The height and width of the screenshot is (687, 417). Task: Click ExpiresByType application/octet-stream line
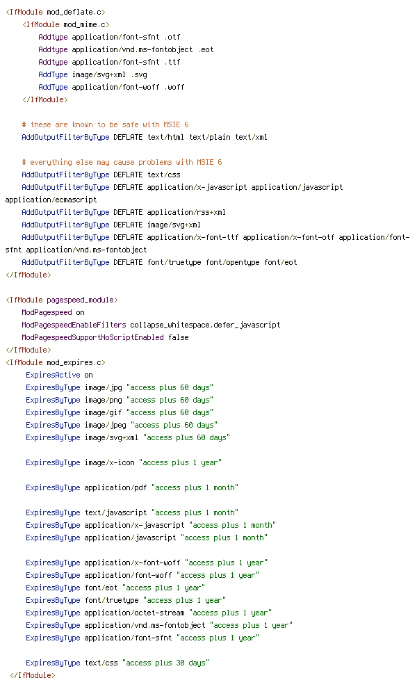tap(149, 613)
